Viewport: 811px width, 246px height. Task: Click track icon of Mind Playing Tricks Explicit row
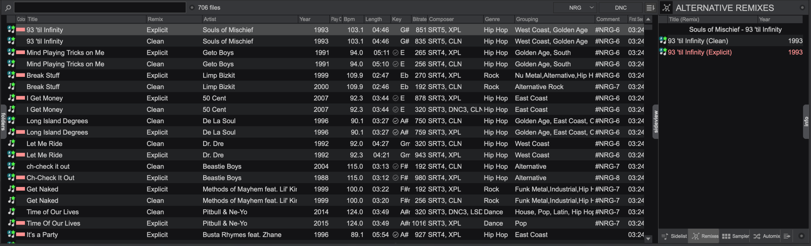(x=11, y=52)
